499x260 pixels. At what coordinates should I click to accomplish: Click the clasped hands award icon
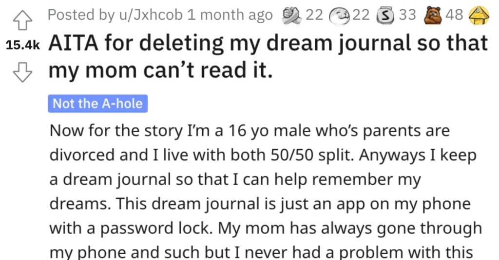point(292,16)
